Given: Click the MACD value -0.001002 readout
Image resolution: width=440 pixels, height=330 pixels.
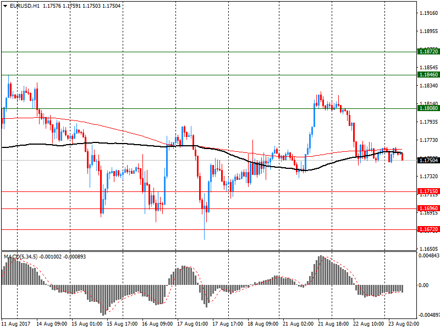Looking at the screenshot, I should pyautogui.click(x=50, y=257).
